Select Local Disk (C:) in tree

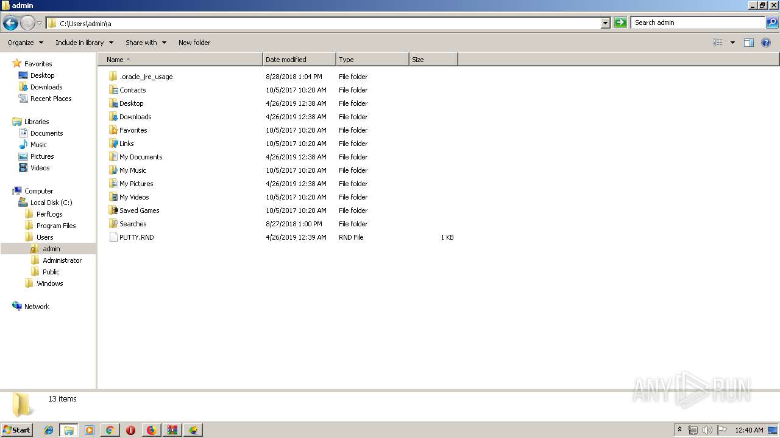point(51,203)
